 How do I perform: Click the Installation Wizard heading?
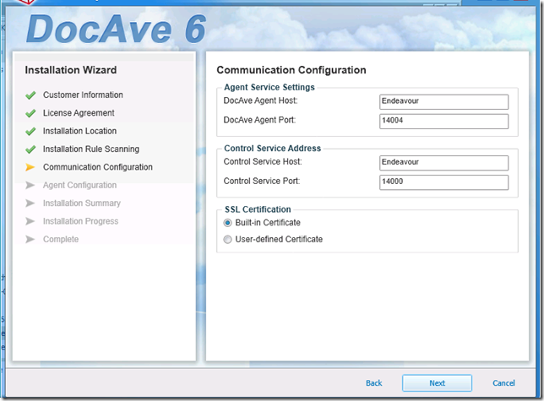pos(71,70)
